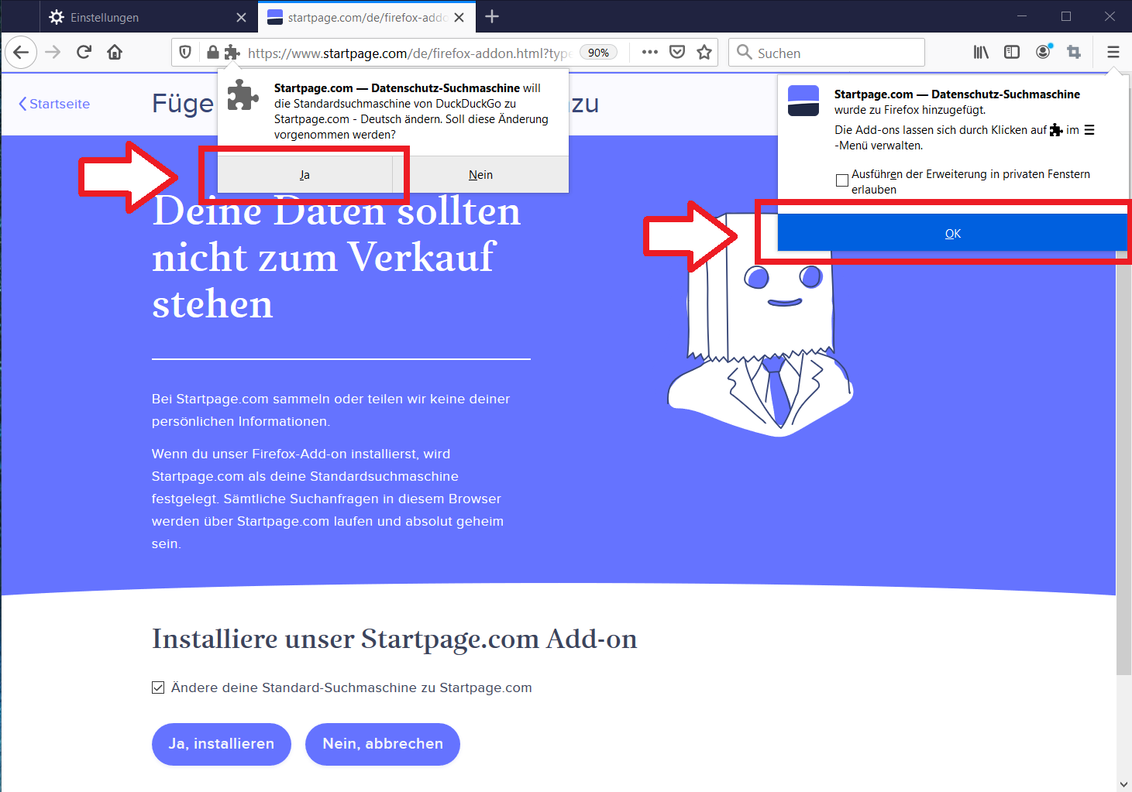
Task: Click the puzzle icon in the search engine prompt
Action: click(x=243, y=95)
